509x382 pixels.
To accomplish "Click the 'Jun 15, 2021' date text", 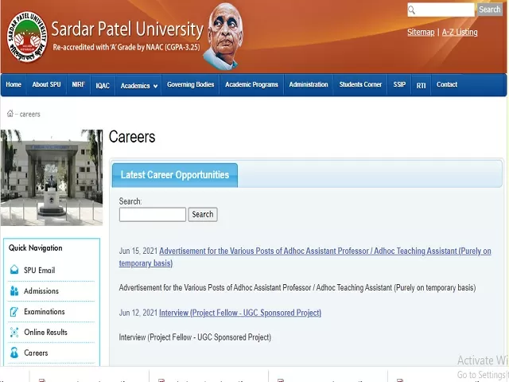I will click(138, 251).
